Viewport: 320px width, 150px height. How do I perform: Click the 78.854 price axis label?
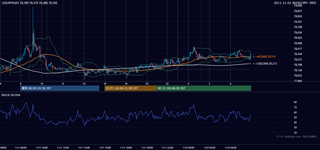click(x=298, y=16)
